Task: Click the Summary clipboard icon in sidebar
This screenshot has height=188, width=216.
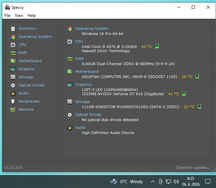Action: pos(13,28)
